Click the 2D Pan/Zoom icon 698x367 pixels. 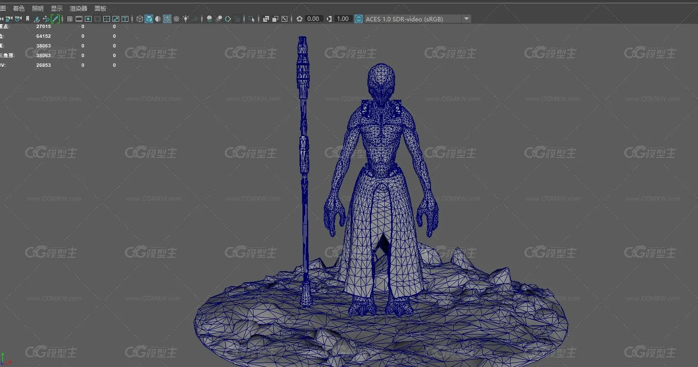coord(46,19)
